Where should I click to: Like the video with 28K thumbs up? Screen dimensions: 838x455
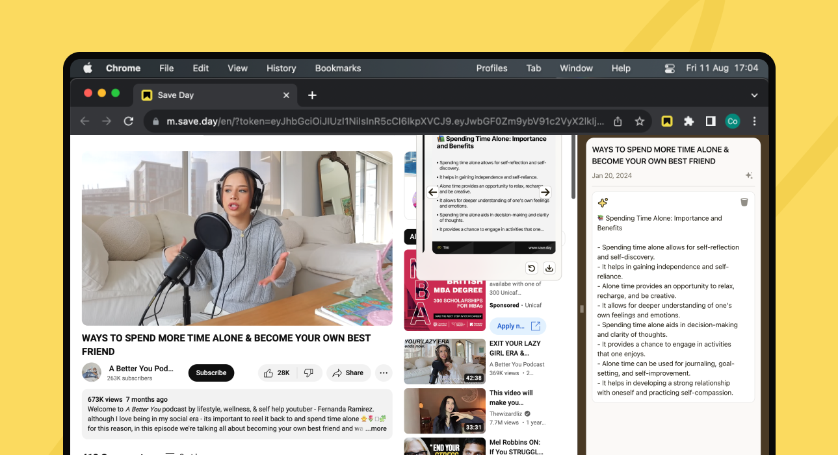click(276, 373)
